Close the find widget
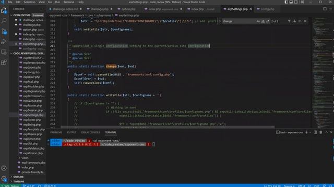This screenshot has width=334, height=187. (305, 21)
